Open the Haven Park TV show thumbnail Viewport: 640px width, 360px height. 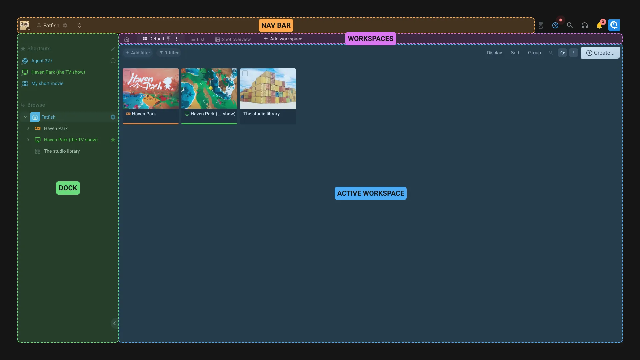(x=209, y=88)
